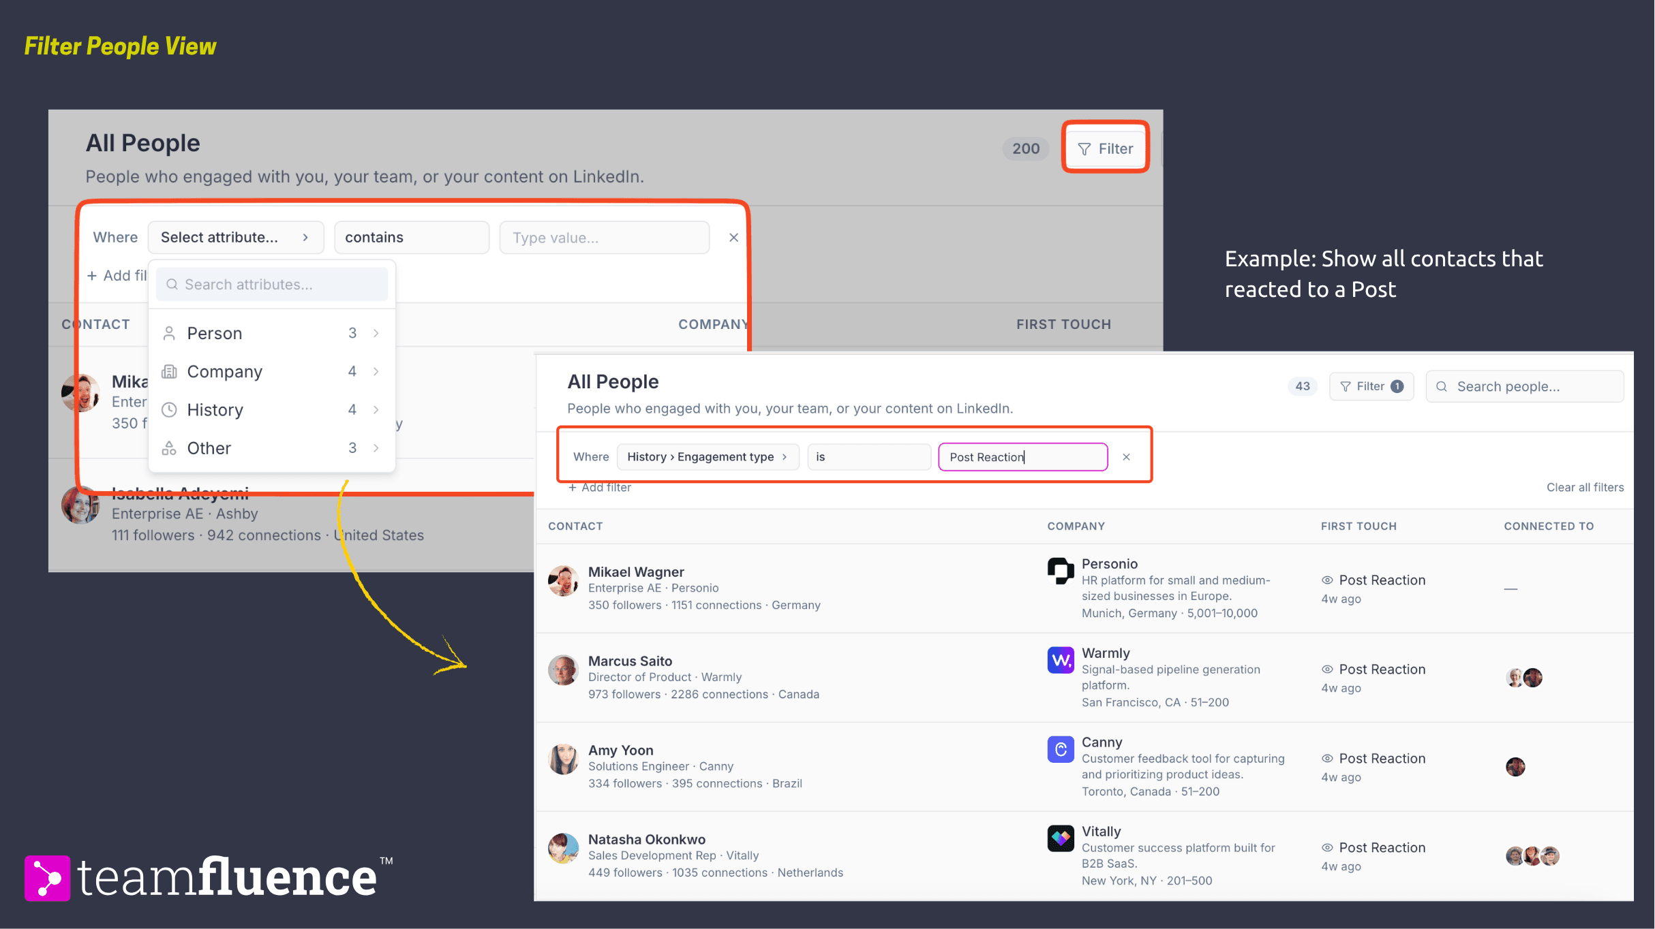
Task: Remove the Engagement type filter
Action: [1126, 456]
